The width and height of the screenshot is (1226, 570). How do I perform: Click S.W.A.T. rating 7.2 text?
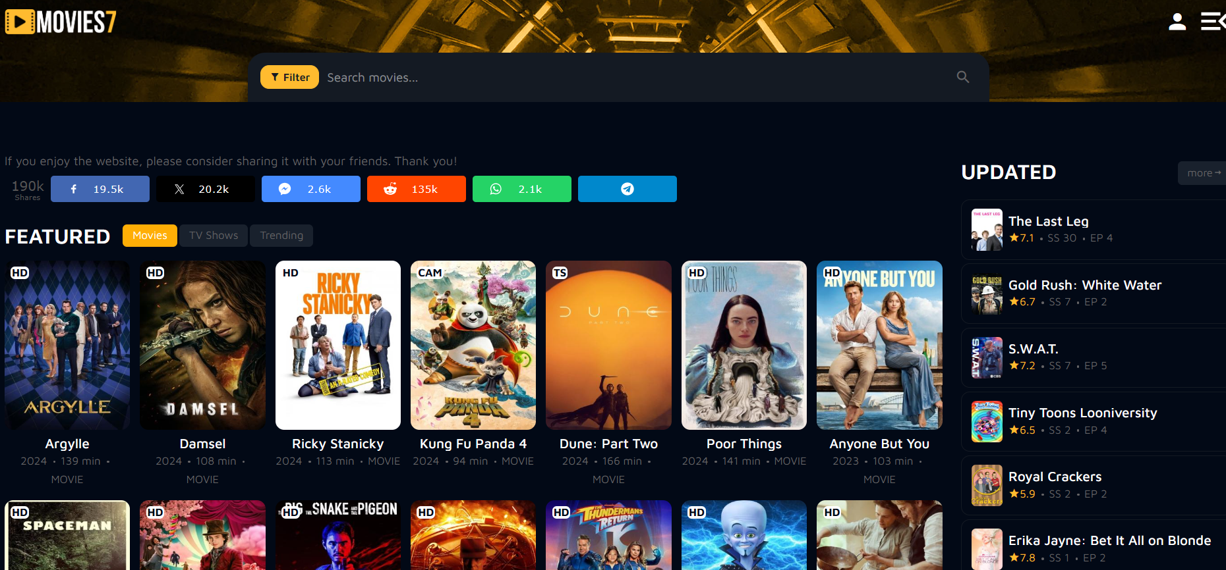1022,365
